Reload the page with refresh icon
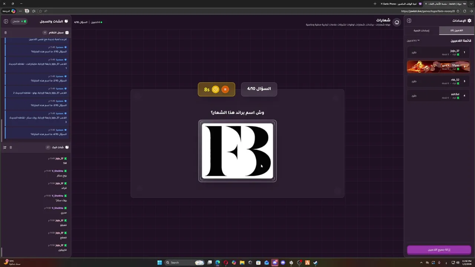This screenshot has width=475, height=267. (x=464, y=11)
